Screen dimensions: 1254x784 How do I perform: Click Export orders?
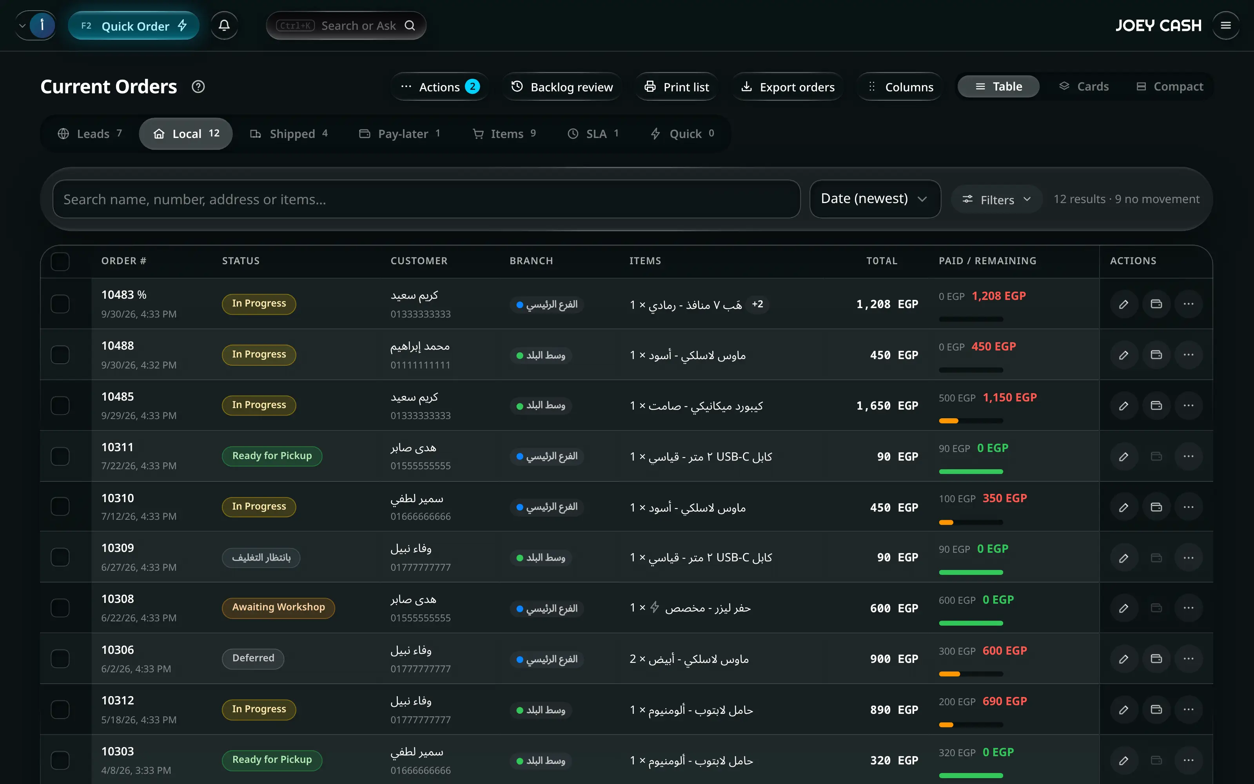pyautogui.click(x=788, y=87)
